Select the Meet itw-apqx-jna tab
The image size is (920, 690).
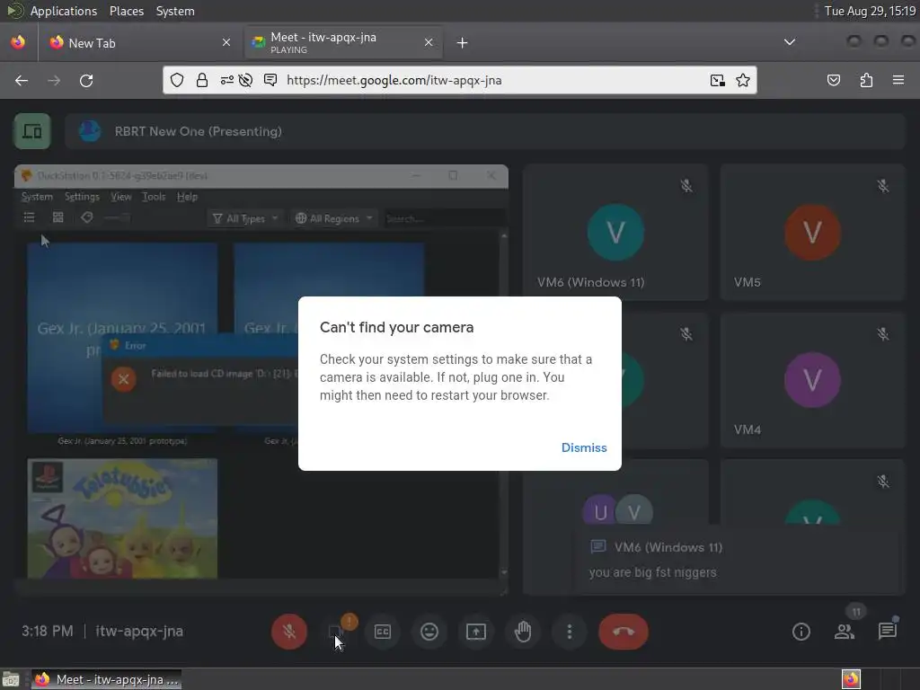click(x=343, y=43)
